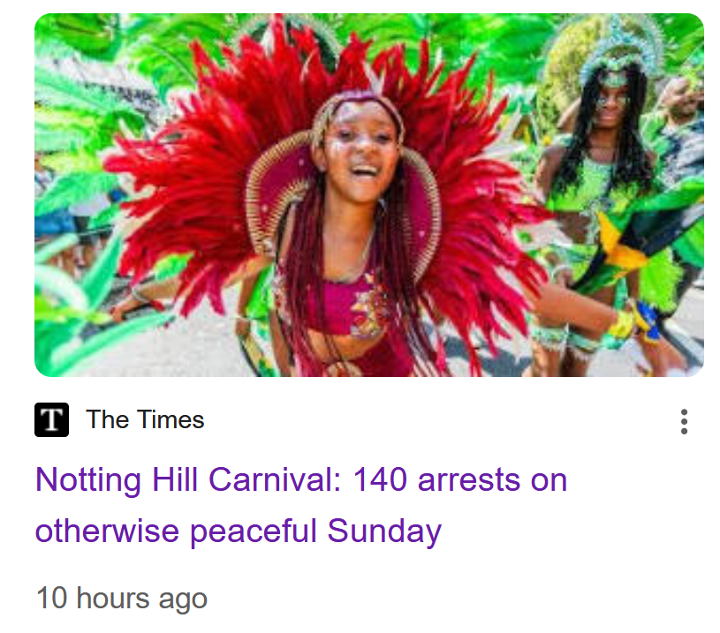Viewport: 720px width, 633px height.
Task: Open the Notting Hill Carnival headline
Action: click(301, 505)
